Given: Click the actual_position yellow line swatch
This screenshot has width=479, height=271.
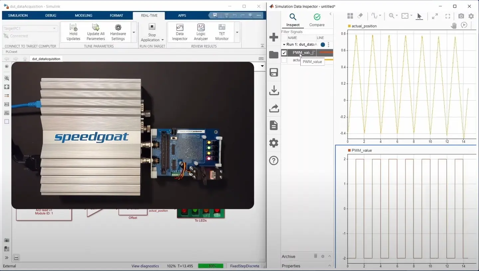Looking at the screenshot, I should coord(328,60).
